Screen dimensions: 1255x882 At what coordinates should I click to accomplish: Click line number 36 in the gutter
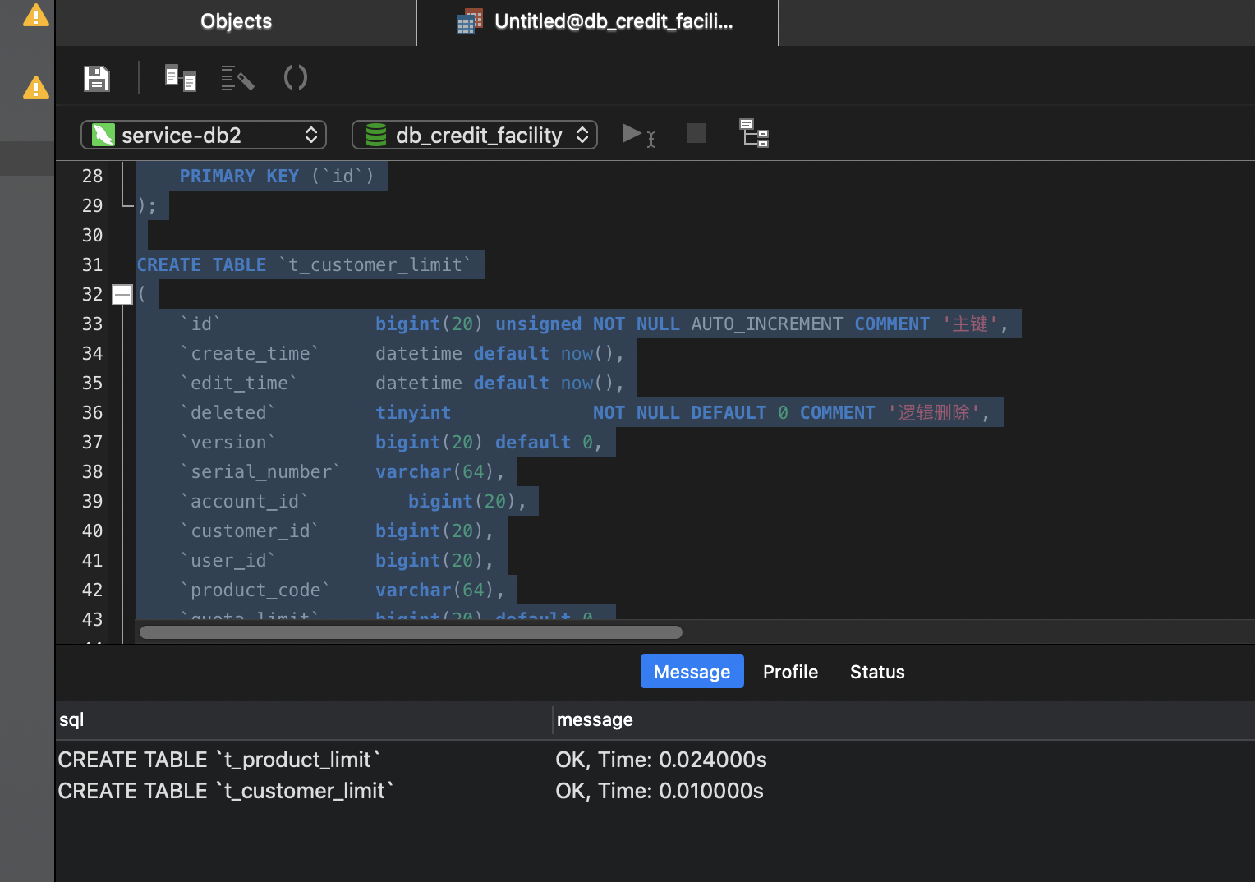(92, 412)
